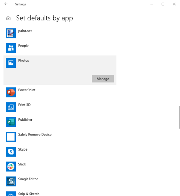The height and width of the screenshot is (196, 180).
Task: Select the Slack app icon
Action: point(11,166)
